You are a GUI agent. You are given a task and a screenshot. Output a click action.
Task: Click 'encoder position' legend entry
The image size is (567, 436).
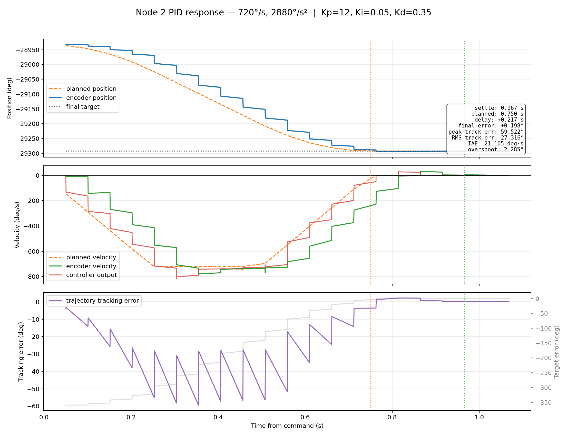click(x=83, y=98)
